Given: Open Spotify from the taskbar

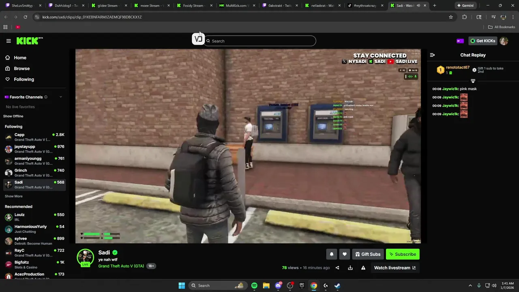Looking at the screenshot, I should [x=254, y=286].
